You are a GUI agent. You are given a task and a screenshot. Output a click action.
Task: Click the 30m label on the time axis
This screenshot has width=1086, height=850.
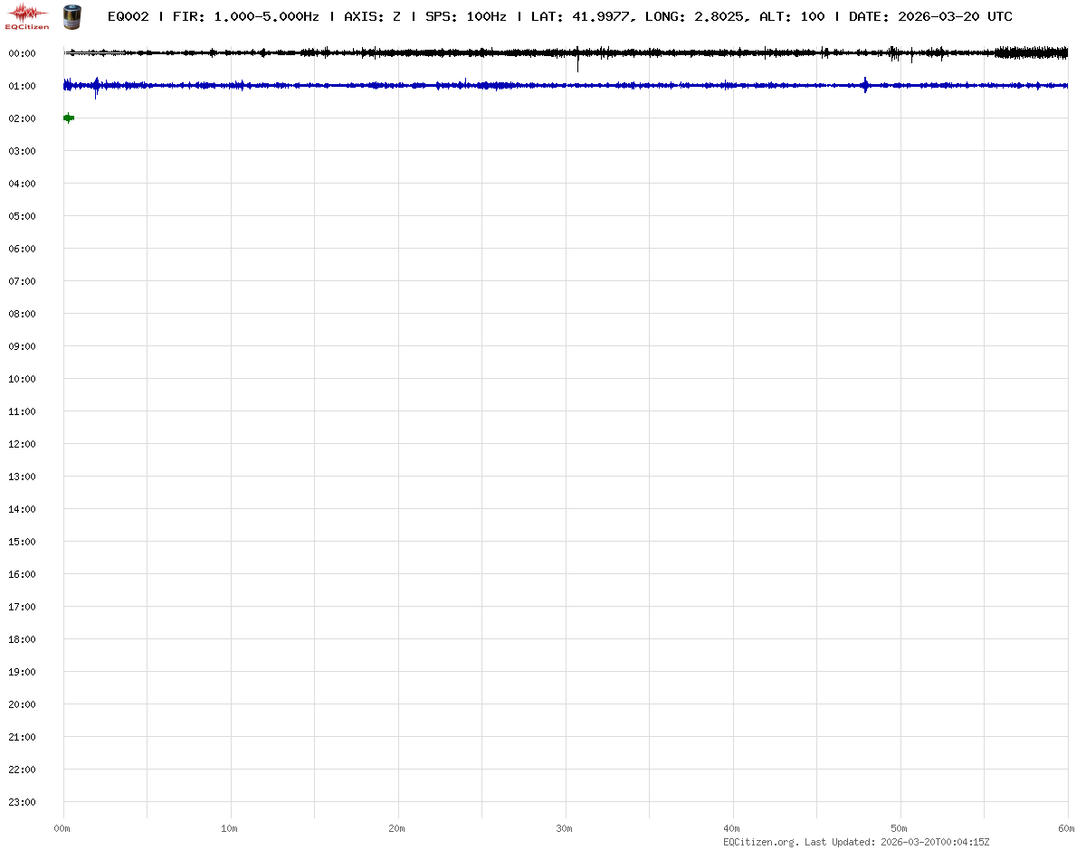click(565, 828)
